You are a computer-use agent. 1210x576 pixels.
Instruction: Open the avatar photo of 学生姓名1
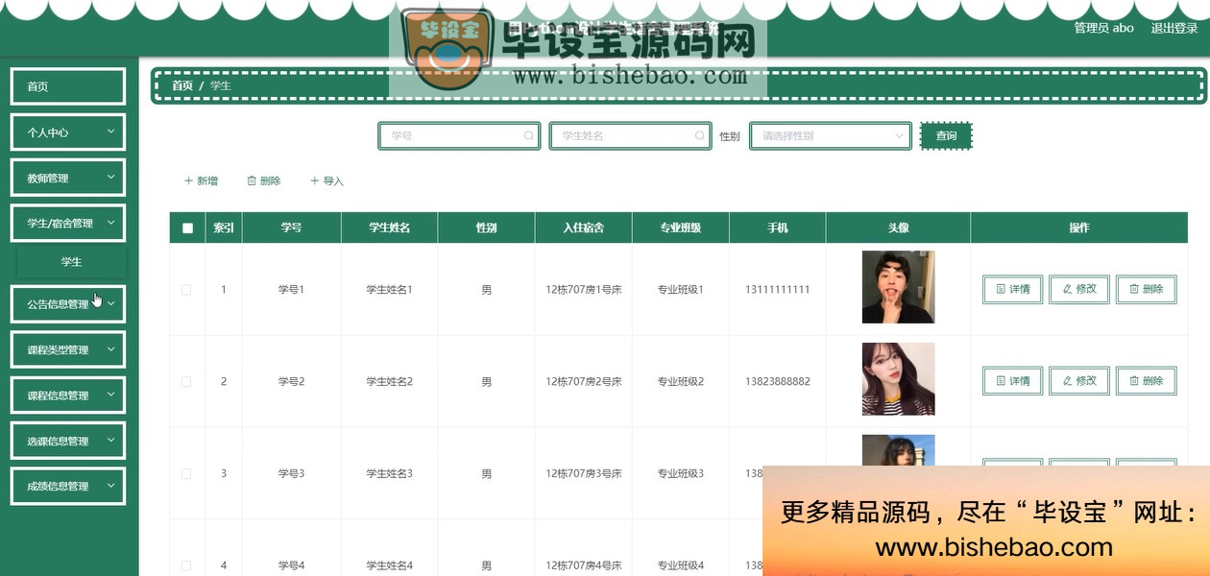tap(898, 287)
